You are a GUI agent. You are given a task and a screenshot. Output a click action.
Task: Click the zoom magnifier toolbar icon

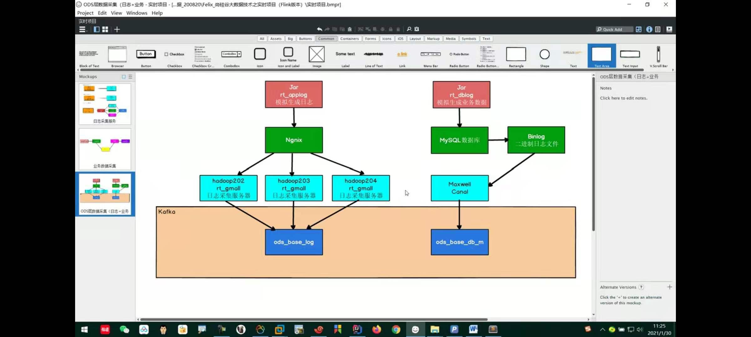pos(409,29)
